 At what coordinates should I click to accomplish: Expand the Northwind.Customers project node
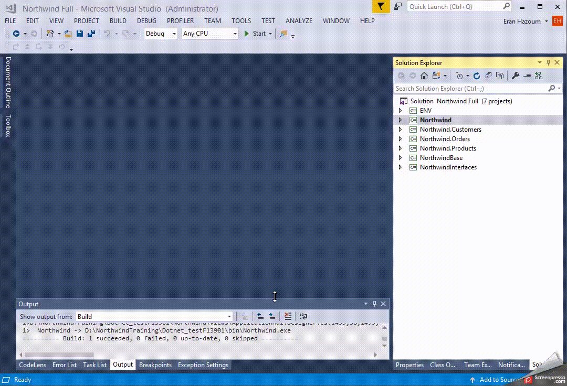400,129
